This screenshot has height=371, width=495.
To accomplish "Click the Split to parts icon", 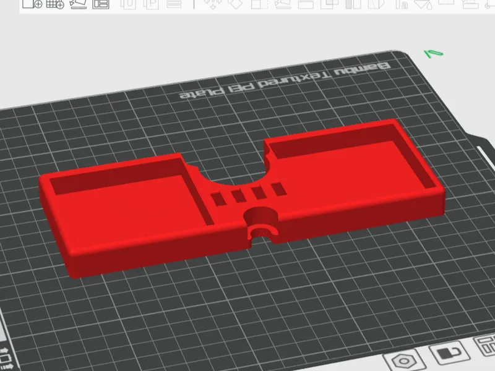I will click(x=151, y=4).
